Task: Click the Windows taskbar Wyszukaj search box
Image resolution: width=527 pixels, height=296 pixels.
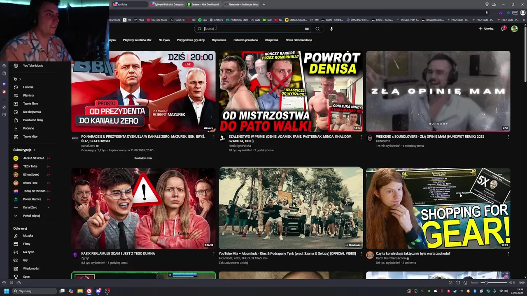Action: click(34, 291)
